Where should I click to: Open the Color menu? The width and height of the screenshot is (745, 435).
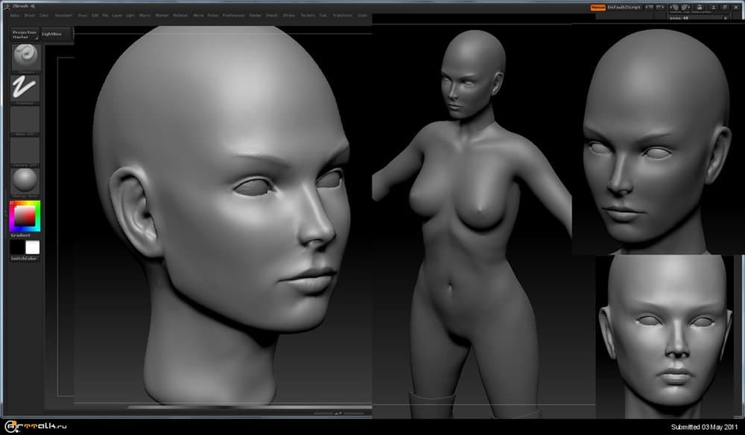44,16
